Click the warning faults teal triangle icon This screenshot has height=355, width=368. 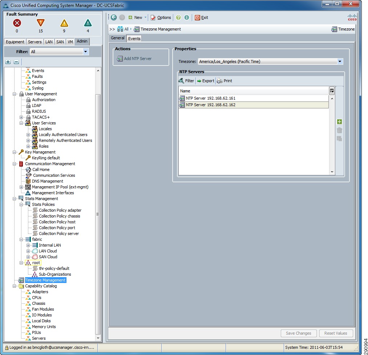88,23
